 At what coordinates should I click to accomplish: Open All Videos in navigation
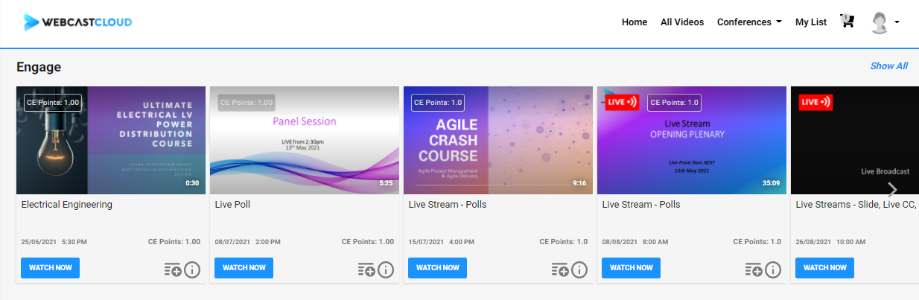pos(682,22)
